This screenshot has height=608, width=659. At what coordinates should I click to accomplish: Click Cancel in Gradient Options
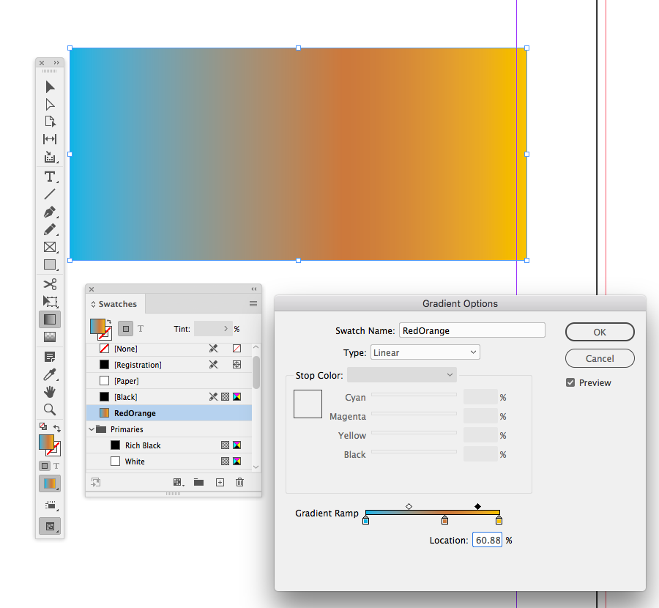(x=599, y=358)
